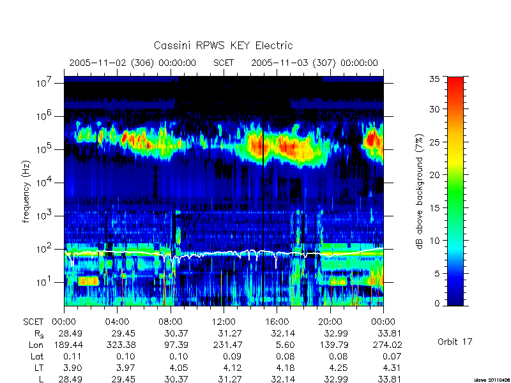Click the color scale bar

[x=455, y=191]
